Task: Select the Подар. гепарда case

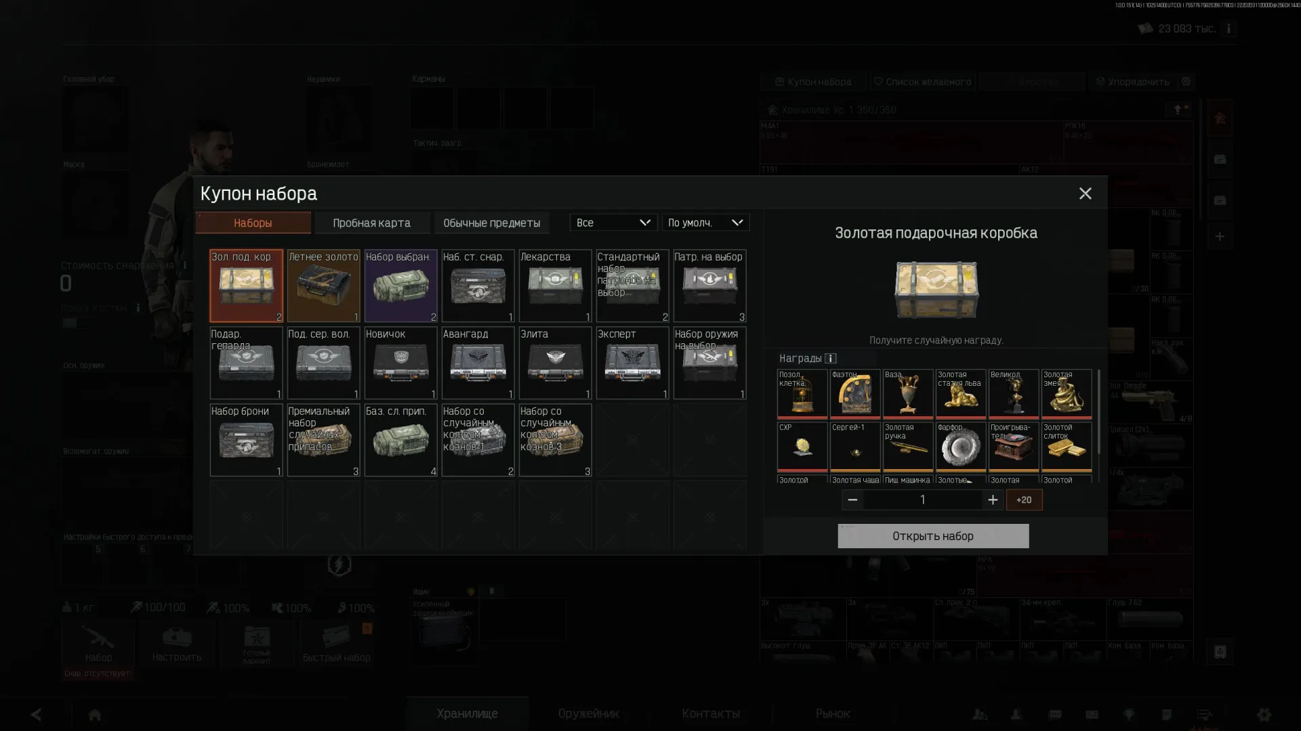Action: click(x=246, y=363)
